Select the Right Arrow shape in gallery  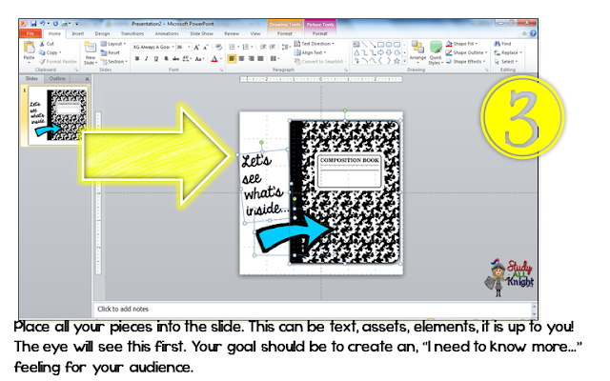[x=380, y=52]
